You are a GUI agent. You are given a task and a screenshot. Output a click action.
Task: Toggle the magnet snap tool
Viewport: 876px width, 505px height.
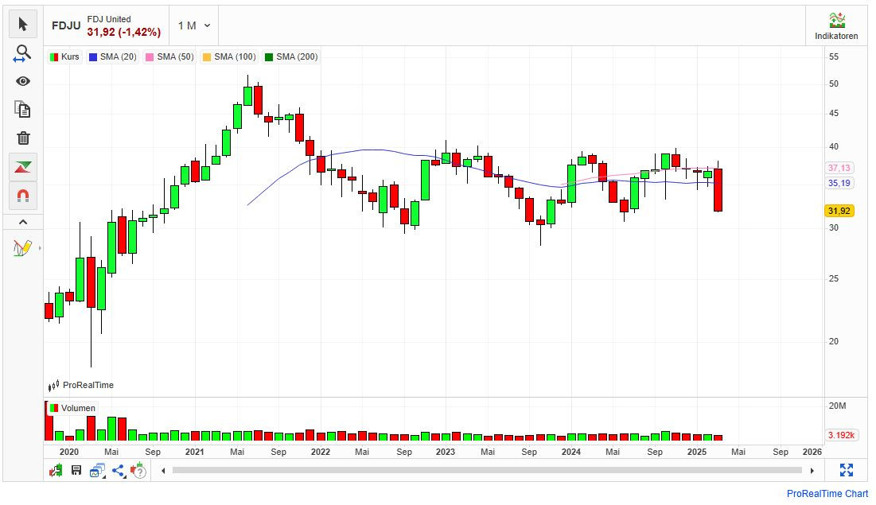[23, 196]
